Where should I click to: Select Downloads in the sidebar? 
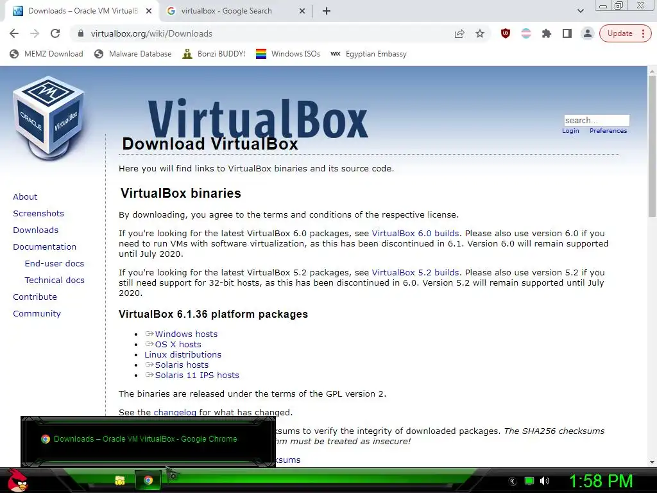point(36,230)
